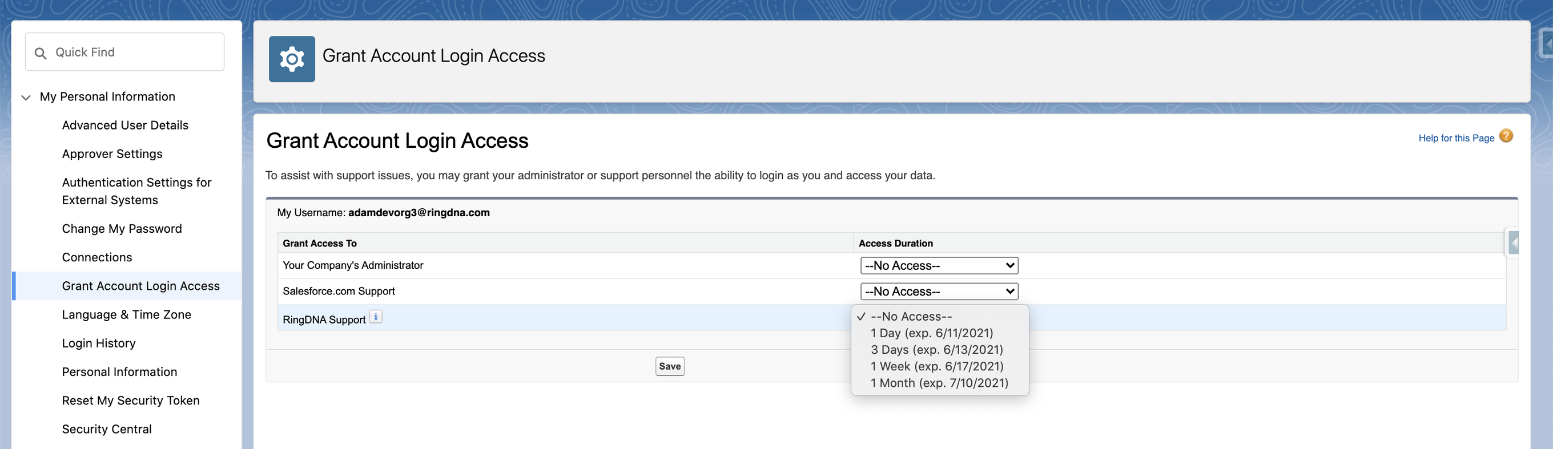This screenshot has height=449, width=1553.
Task: Open the help question mark icon
Action: 1506,136
